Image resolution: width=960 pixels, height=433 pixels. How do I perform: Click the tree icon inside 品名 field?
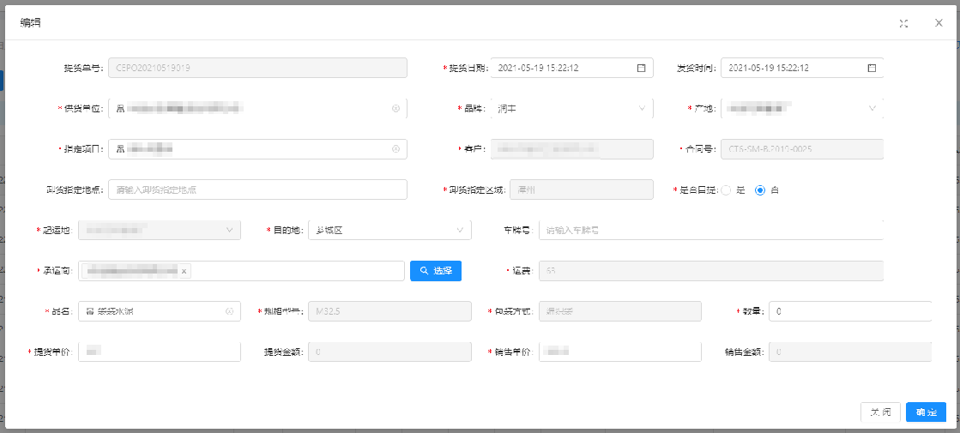tap(90, 311)
